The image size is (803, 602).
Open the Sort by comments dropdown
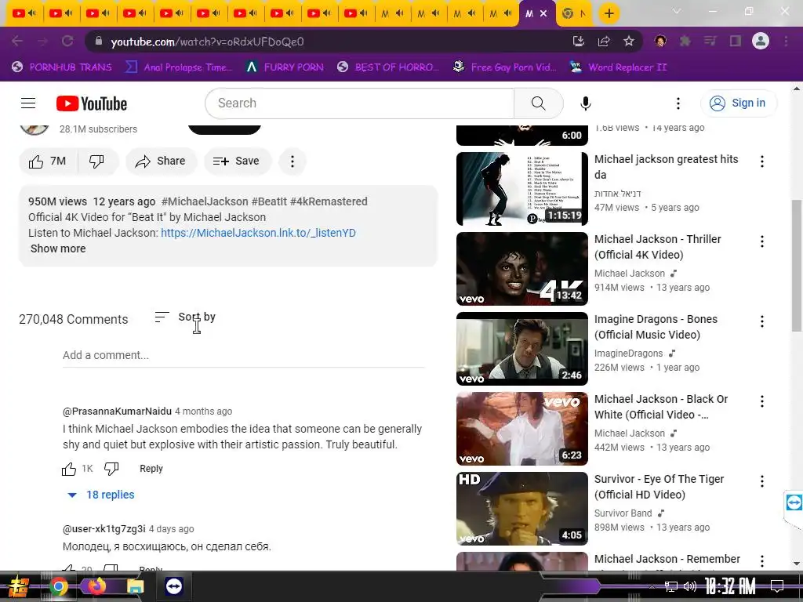click(185, 317)
